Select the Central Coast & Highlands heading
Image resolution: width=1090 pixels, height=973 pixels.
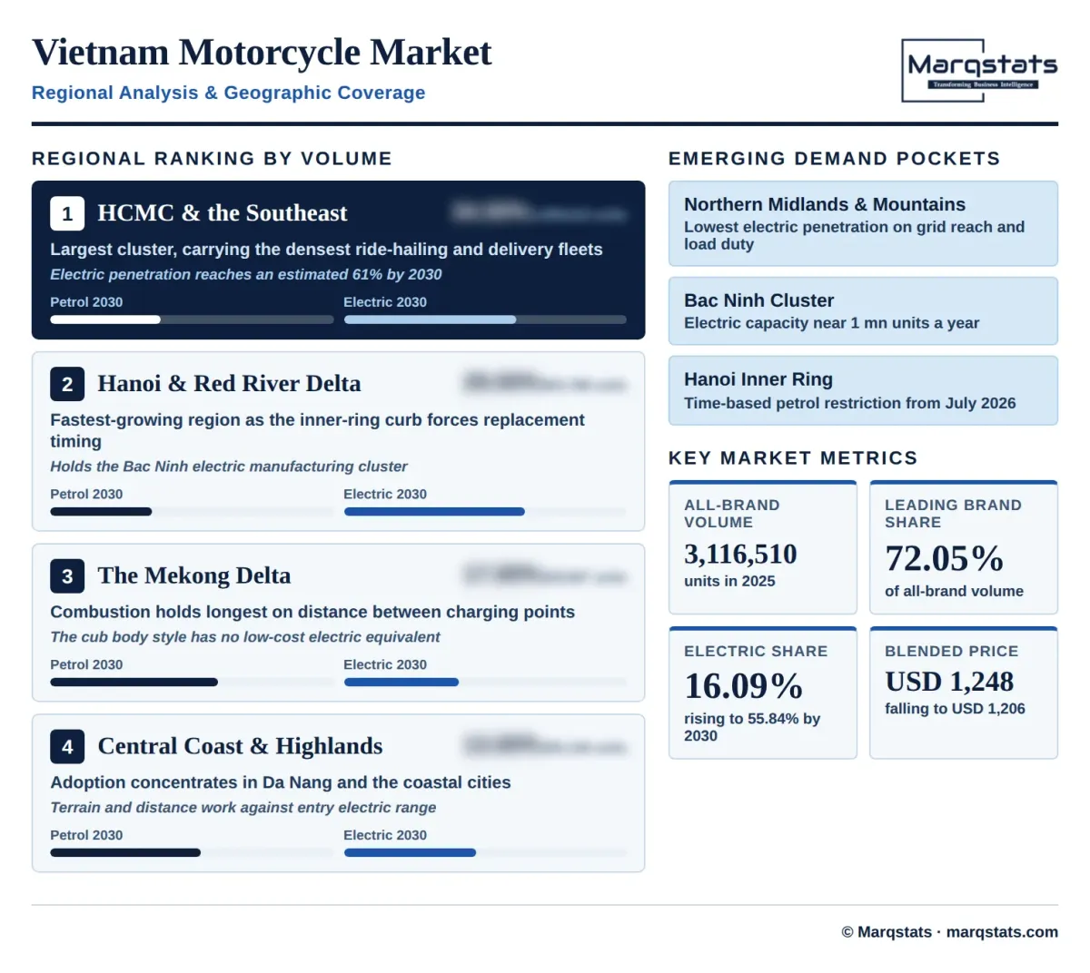[240, 747]
